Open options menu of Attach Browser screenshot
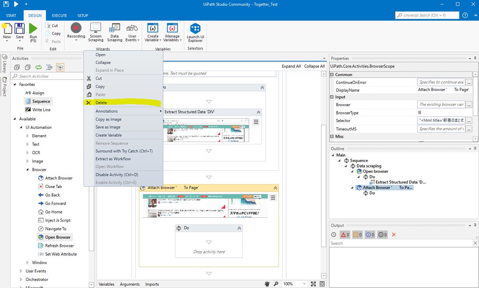This screenshot has width=479, height=288. click(x=273, y=197)
